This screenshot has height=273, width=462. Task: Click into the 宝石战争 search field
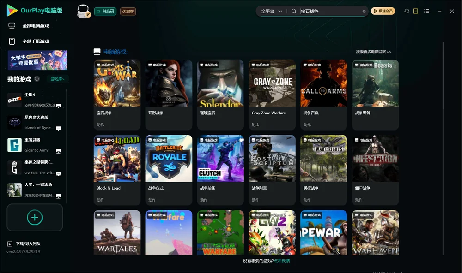tap(330, 11)
